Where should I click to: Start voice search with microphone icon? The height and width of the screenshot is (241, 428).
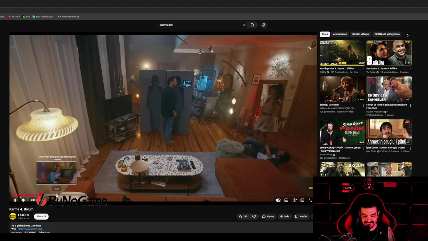[264, 25]
